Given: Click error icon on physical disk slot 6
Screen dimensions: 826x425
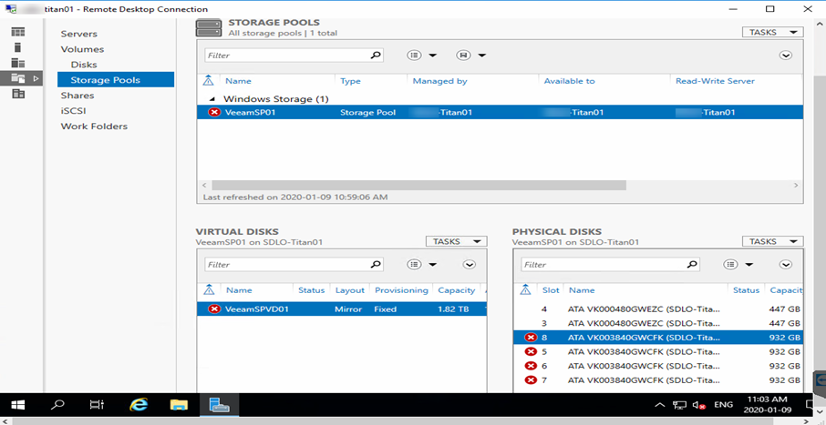Looking at the screenshot, I should point(531,366).
